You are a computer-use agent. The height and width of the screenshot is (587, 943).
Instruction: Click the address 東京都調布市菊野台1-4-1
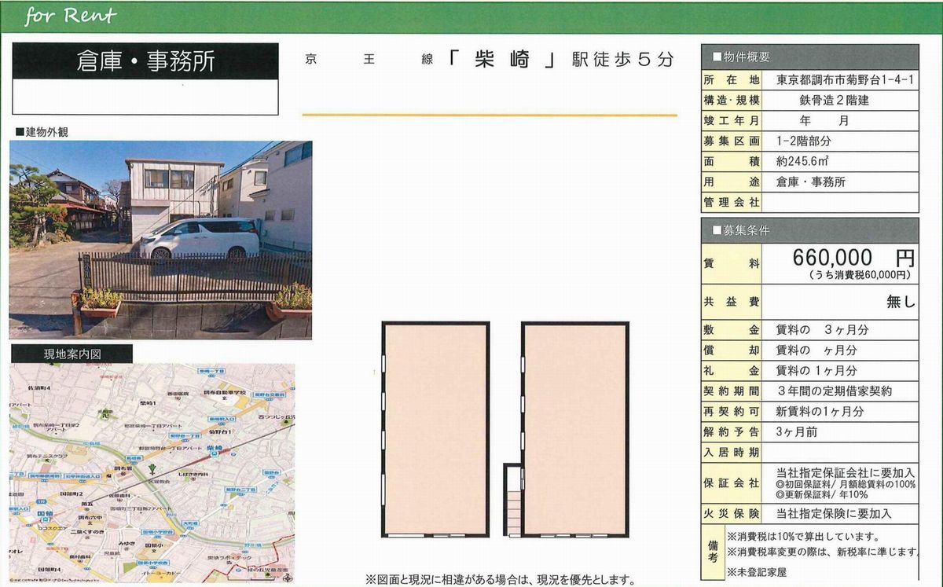pos(844,79)
